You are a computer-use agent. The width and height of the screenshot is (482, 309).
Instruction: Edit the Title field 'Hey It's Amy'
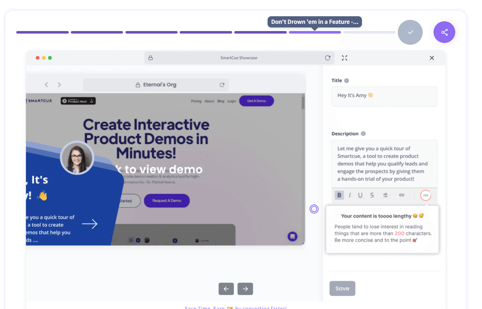[384, 96]
